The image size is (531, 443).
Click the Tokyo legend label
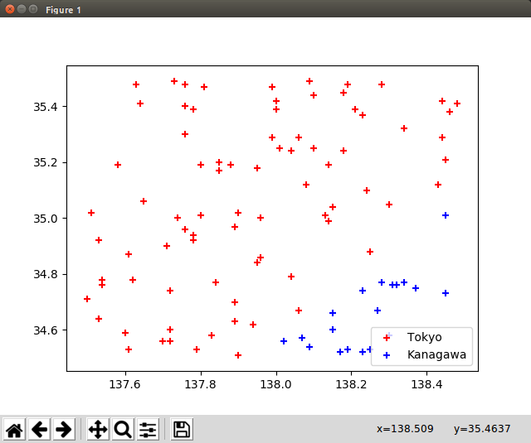[x=424, y=337]
